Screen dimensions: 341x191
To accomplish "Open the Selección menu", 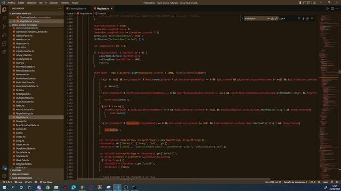I will pyautogui.click(x=31, y=3).
